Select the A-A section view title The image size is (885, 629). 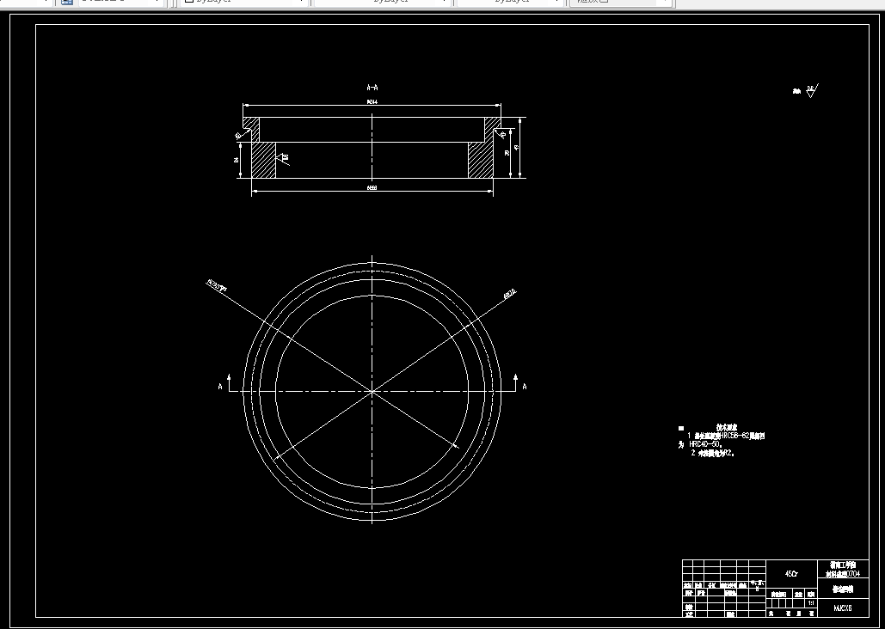tap(372, 88)
